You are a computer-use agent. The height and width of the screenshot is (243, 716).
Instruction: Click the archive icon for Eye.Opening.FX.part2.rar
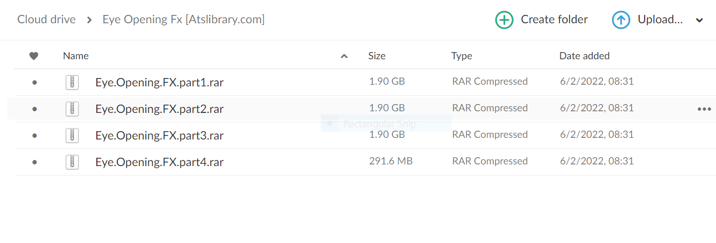tap(72, 109)
